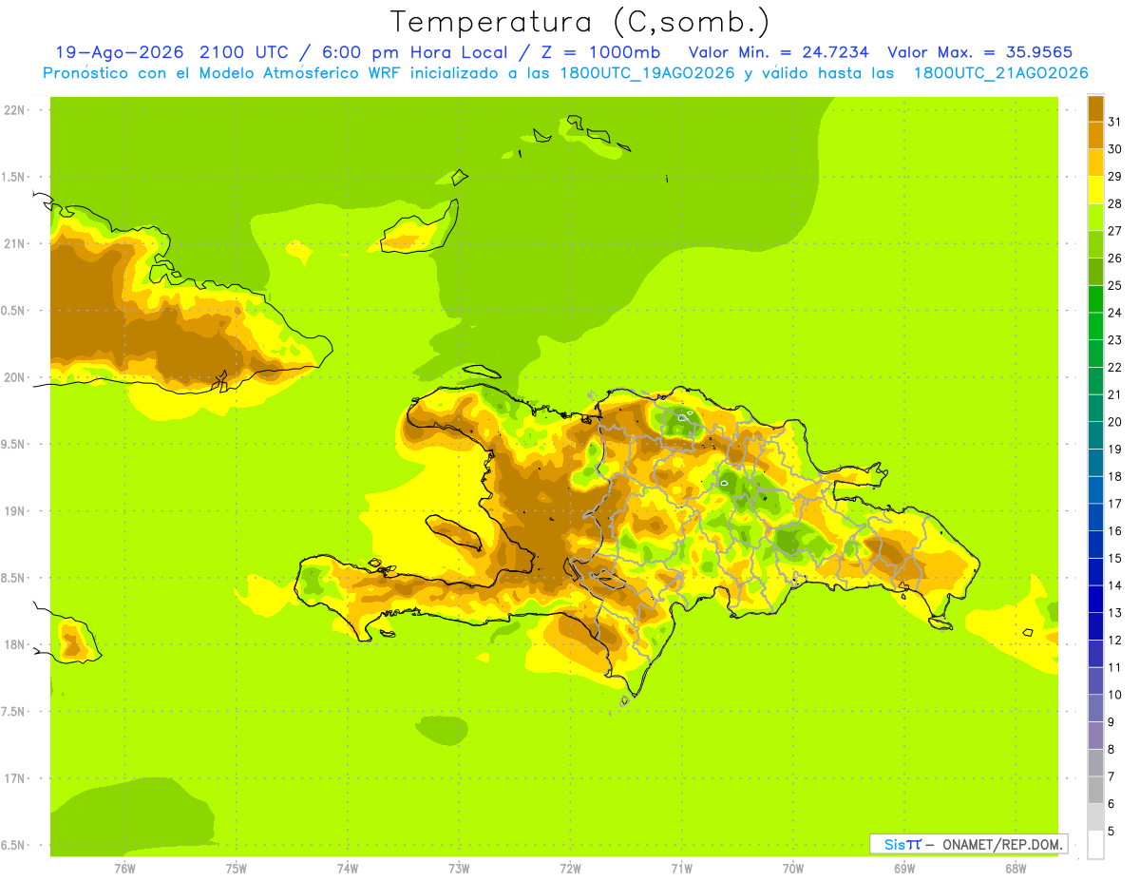Click the legend swatch between 26 and 27
Image resolution: width=1140 pixels, height=881 pixels.
tap(1095, 245)
